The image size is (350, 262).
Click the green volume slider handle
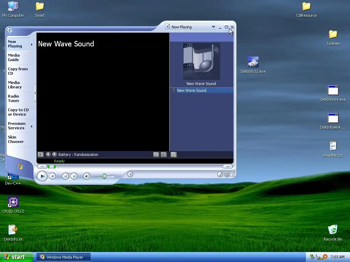click(x=104, y=176)
